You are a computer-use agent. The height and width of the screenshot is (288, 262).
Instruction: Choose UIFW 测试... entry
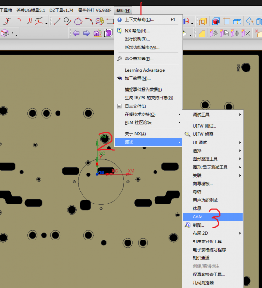click(x=213, y=126)
